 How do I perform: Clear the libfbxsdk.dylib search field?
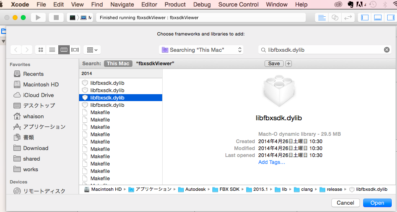(386, 50)
